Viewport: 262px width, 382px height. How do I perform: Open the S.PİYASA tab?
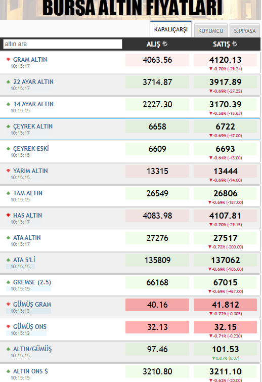(x=245, y=31)
